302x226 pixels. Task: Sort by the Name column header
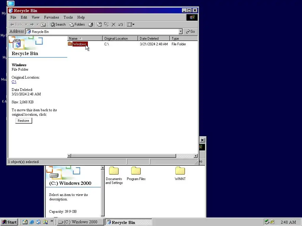tap(85, 39)
